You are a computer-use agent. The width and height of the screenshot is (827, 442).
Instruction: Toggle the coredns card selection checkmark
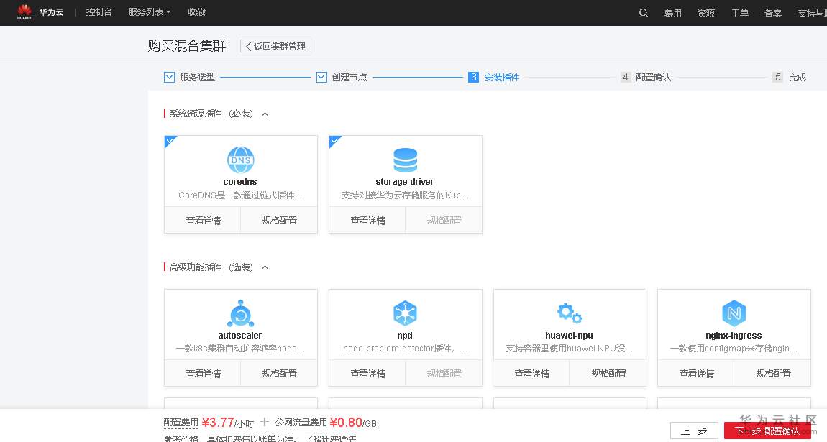pos(170,141)
